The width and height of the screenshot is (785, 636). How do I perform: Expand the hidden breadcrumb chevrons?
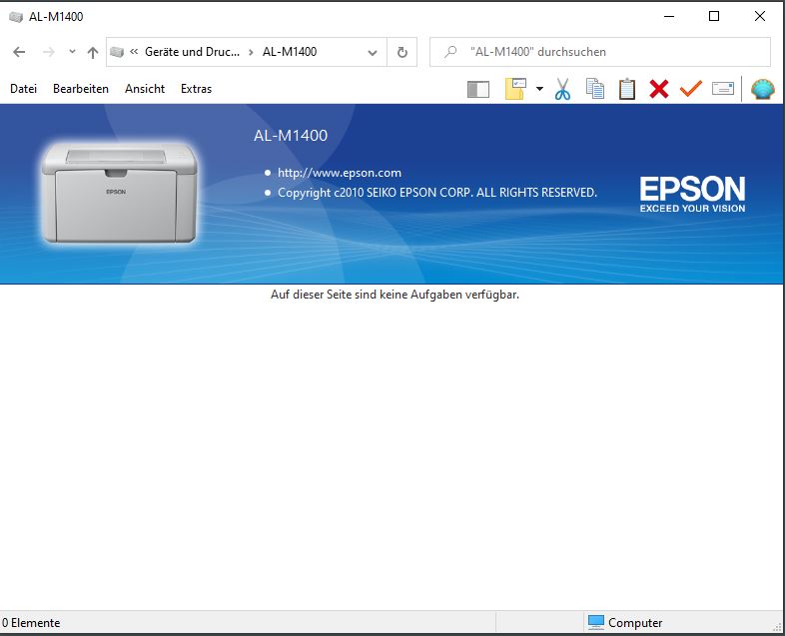click(134, 51)
